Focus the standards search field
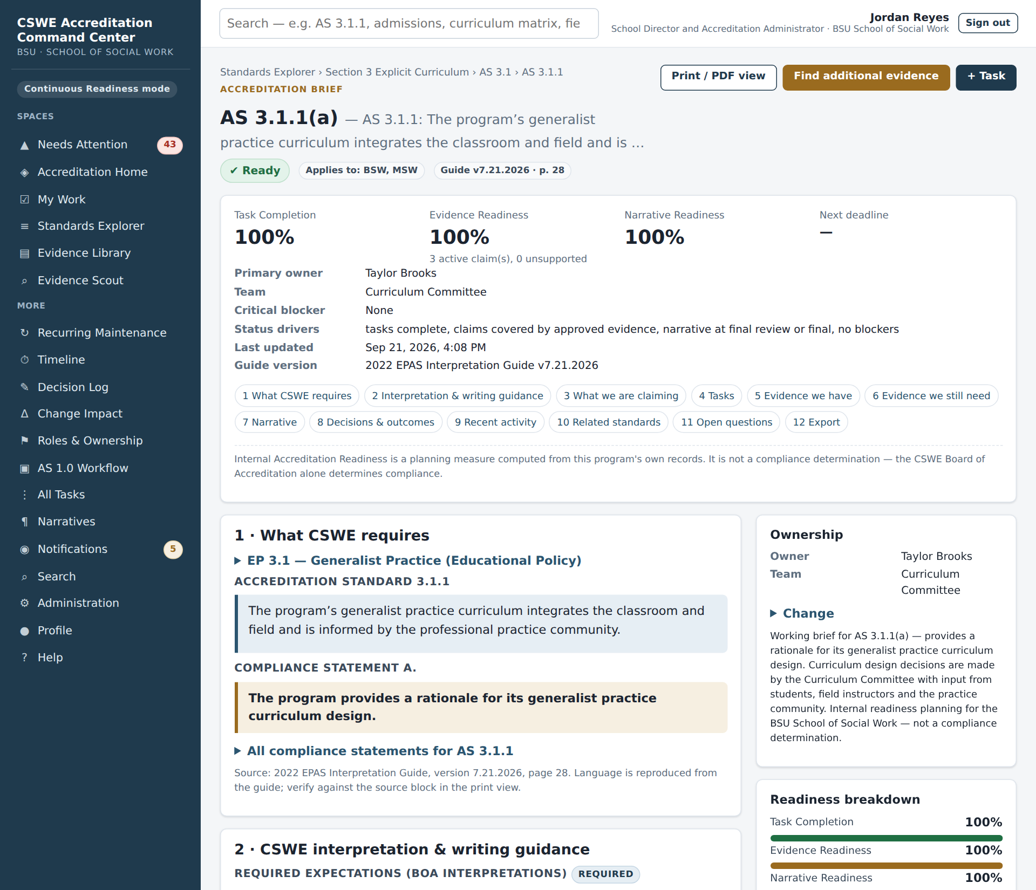The width and height of the screenshot is (1036, 890). [x=409, y=23]
